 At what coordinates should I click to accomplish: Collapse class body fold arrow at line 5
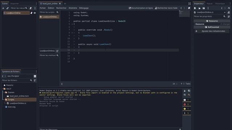[x=72, y=24]
